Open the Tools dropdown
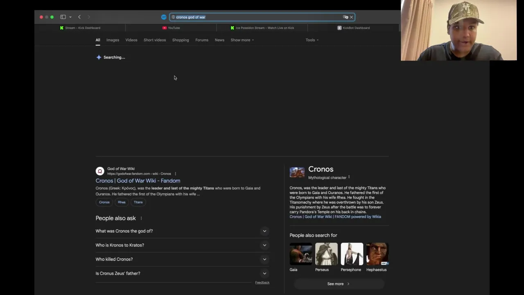This screenshot has width=524, height=295. tap(312, 40)
